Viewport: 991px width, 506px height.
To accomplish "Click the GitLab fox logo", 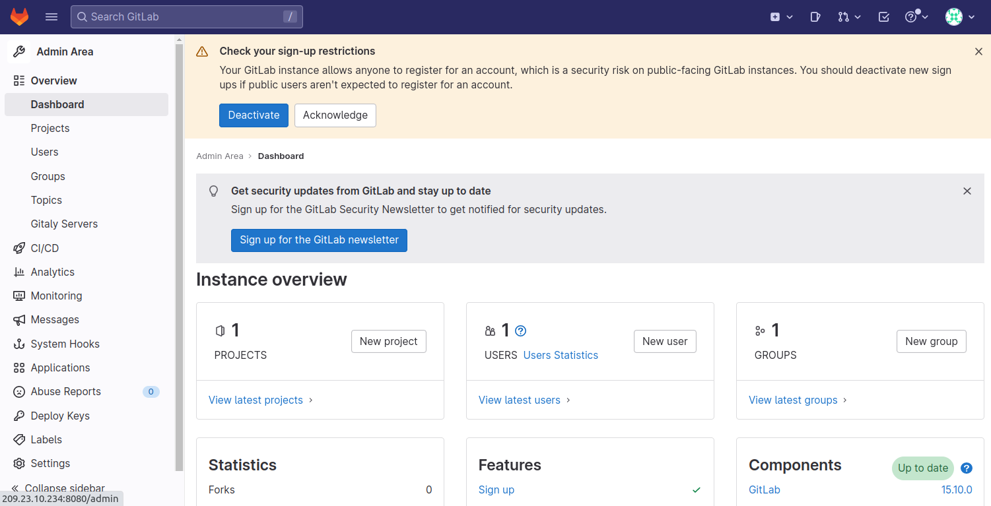I will coord(20,17).
